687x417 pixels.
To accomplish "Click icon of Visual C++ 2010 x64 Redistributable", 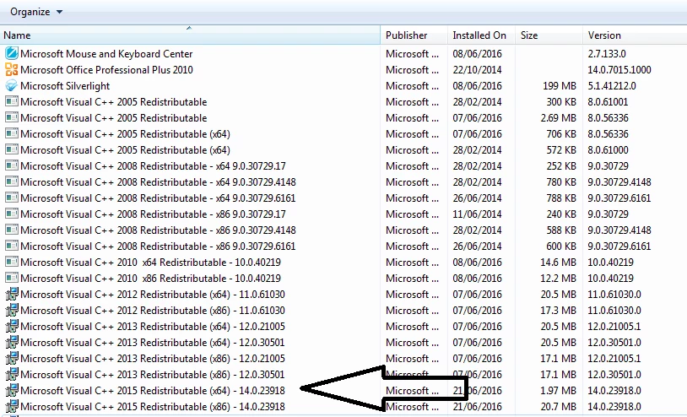I will (x=11, y=262).
